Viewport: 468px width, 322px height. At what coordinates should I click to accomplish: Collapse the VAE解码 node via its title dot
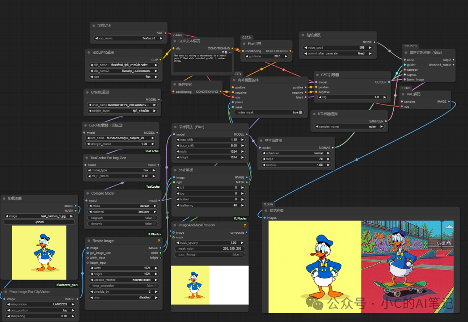pos(403,94)
